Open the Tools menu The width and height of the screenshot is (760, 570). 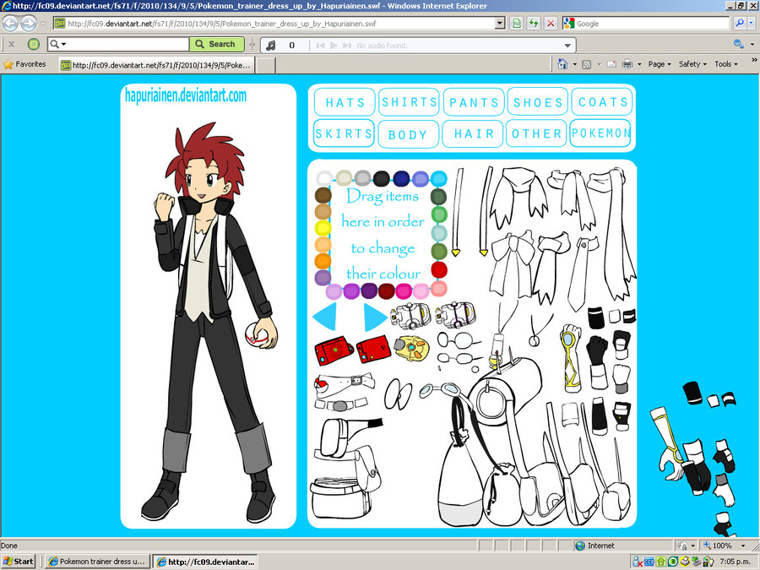coord(725,64)
